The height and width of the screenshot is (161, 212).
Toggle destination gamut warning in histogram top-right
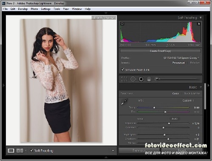point(199,23)
